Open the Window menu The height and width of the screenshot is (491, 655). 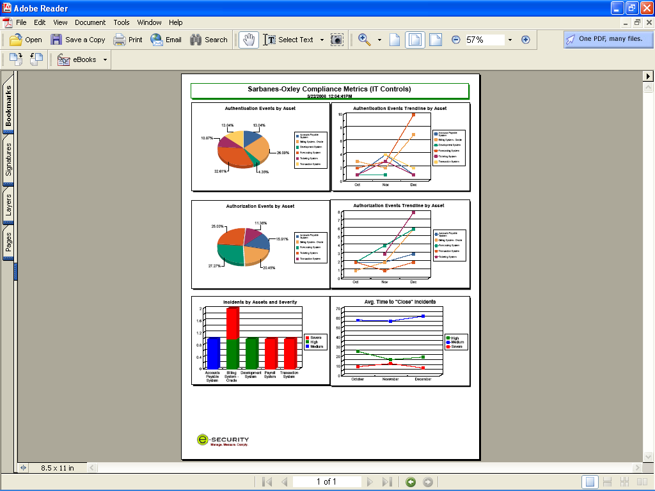[149, 22]
